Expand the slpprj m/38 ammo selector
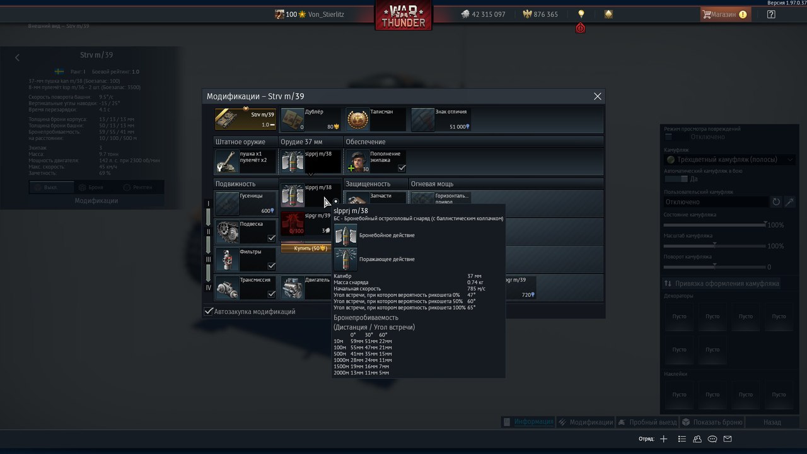The height and width of the screenshot is (454, 807). tap(310, 161)
